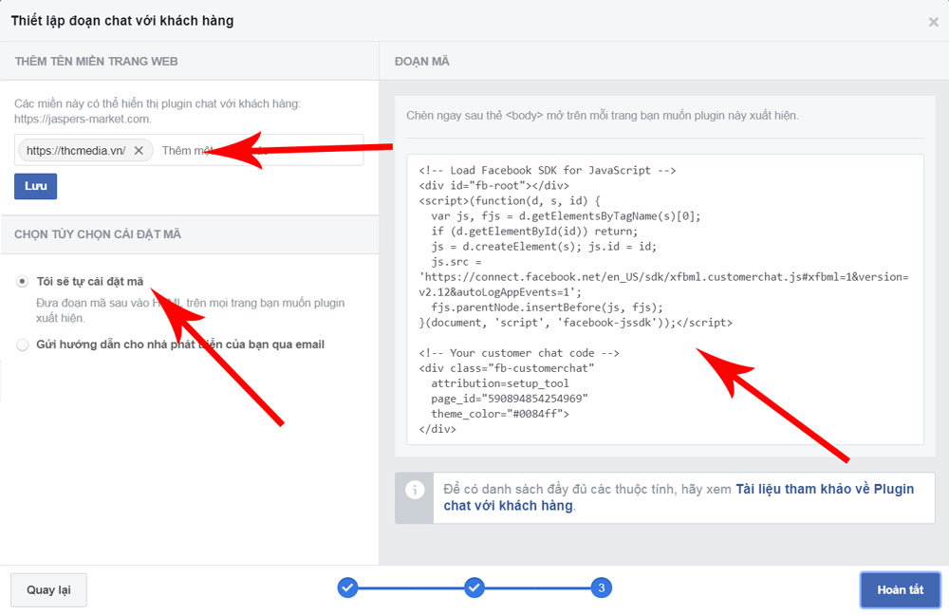Click the info icon beside reference note
Viewport: 949px width, 615px height.
[415, 490]
